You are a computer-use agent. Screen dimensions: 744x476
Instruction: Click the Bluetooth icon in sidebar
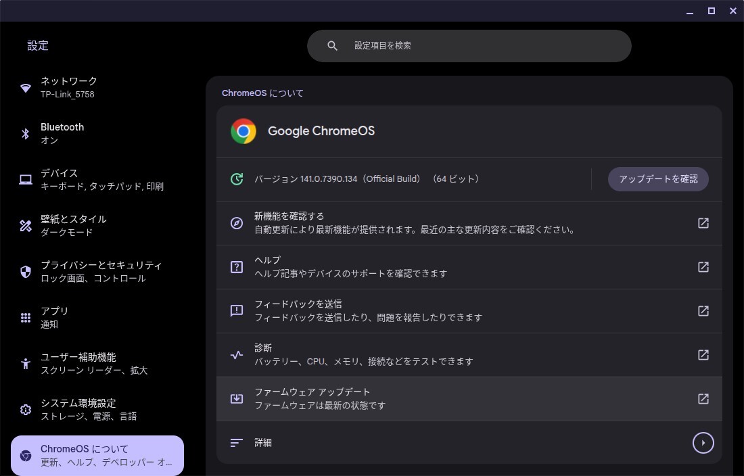click(x=26, y=134)
